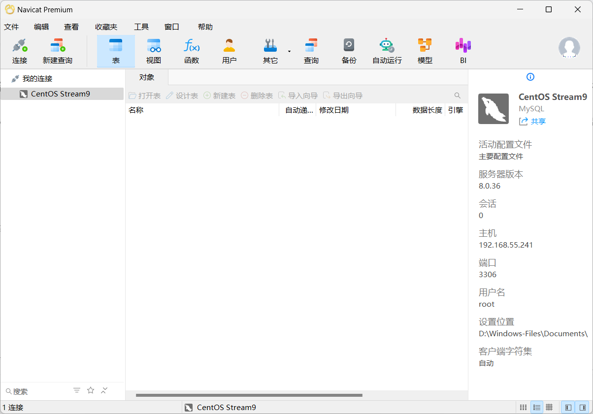Screen dimensions: 593x414
Task: Open the 查看 menu
Action: (x=71, y=27)
